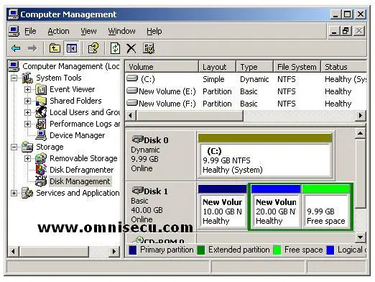Sort by the Layout column header
Screen dimensions: 375x282
(x=218, y=67)
